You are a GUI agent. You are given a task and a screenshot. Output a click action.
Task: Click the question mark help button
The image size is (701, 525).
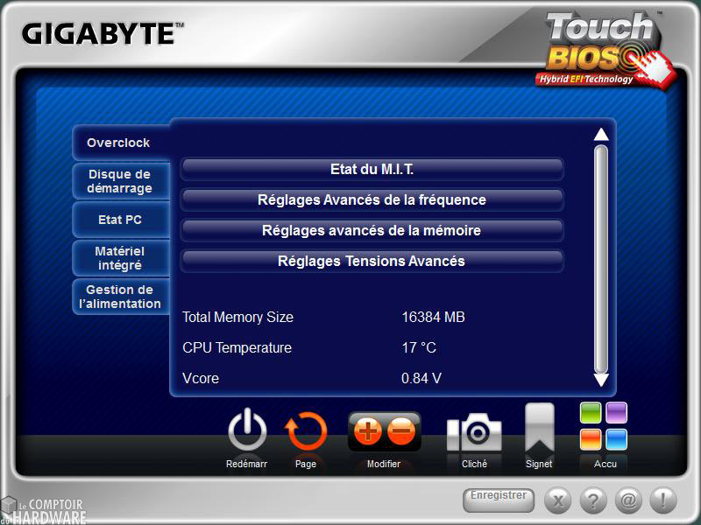point(593,500)
